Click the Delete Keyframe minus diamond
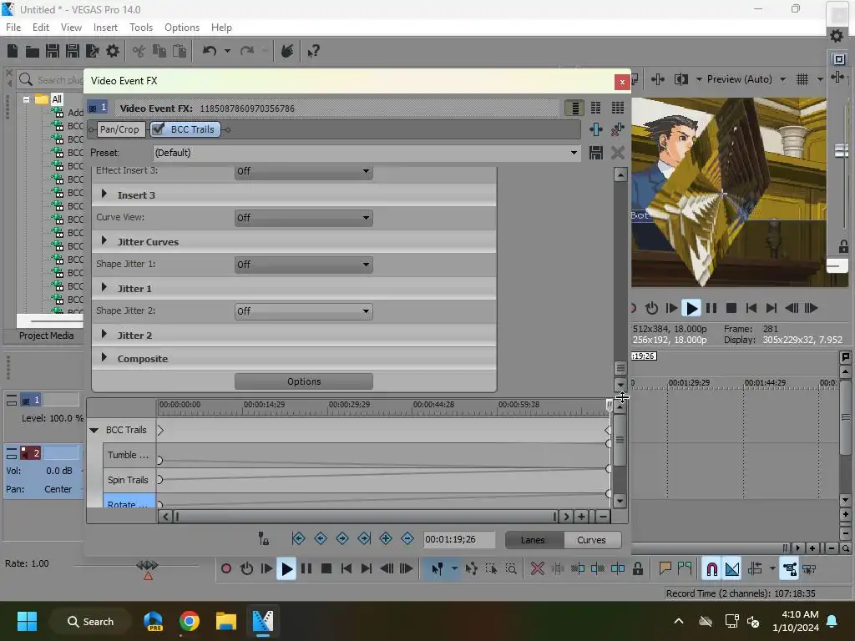The height and width of the screenshot is (641, 855). tap(407, 539)
